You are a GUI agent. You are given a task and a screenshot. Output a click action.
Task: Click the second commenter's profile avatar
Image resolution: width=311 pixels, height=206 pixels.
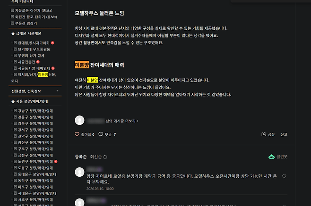[x=79, y=202]
